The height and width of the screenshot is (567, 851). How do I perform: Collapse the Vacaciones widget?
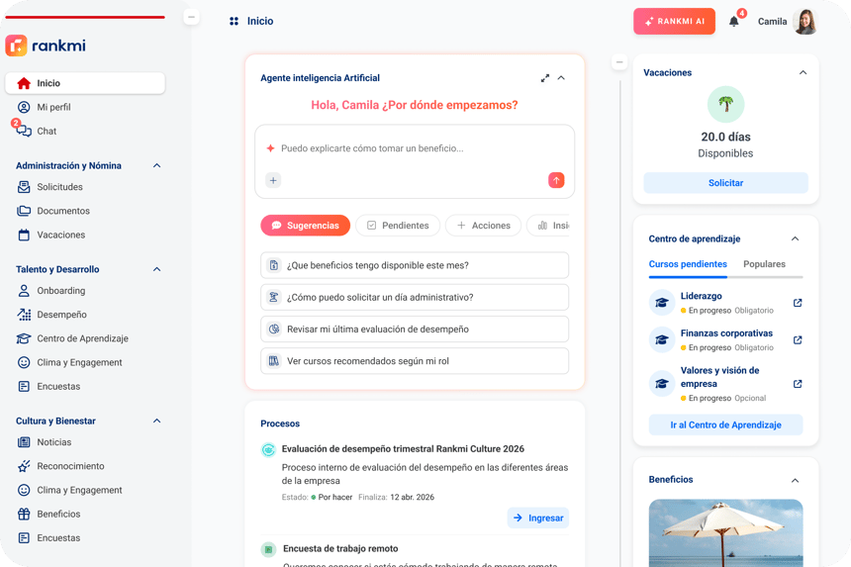coord(803,72)
